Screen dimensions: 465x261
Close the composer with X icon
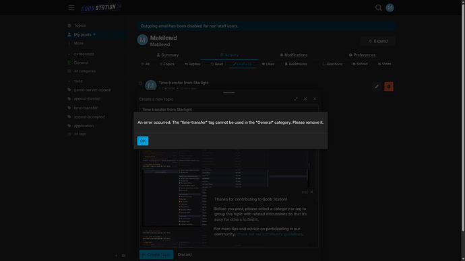click(315, 99)
